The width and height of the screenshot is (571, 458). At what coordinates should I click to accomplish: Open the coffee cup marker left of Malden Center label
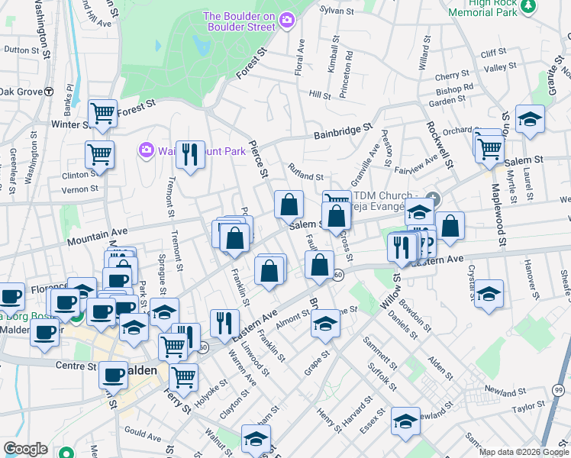click(x=45, y=334)
